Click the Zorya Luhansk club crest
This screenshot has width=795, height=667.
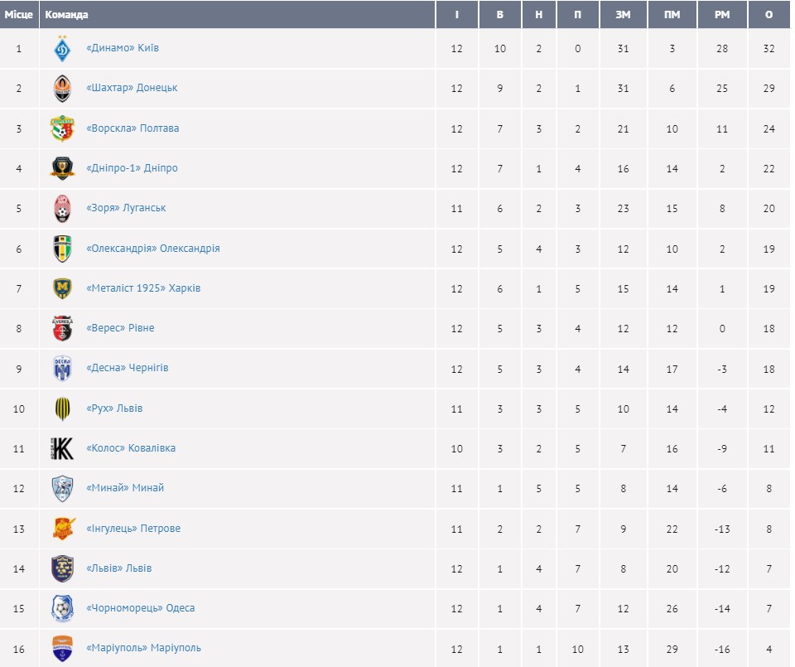pyautogui.click(x=62, y=208)
